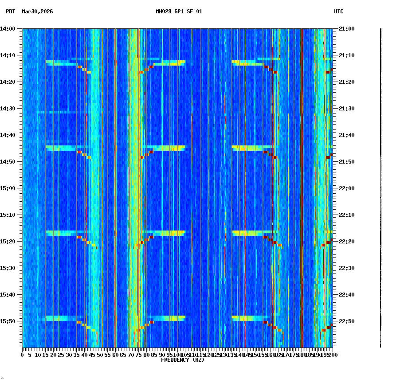
Task: Click the 100 tick on the frequency axis
Action: click(177, 355)
